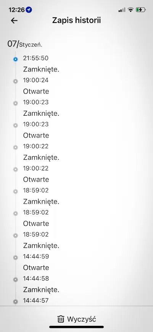Tap the Zapis historii title
Screen dimensions: 153x332
coord(76,21)
